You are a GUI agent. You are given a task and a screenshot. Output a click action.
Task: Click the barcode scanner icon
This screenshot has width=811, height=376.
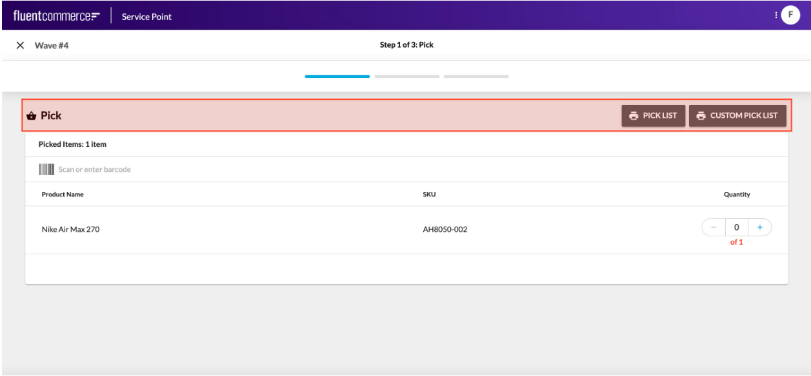(46, 169)
